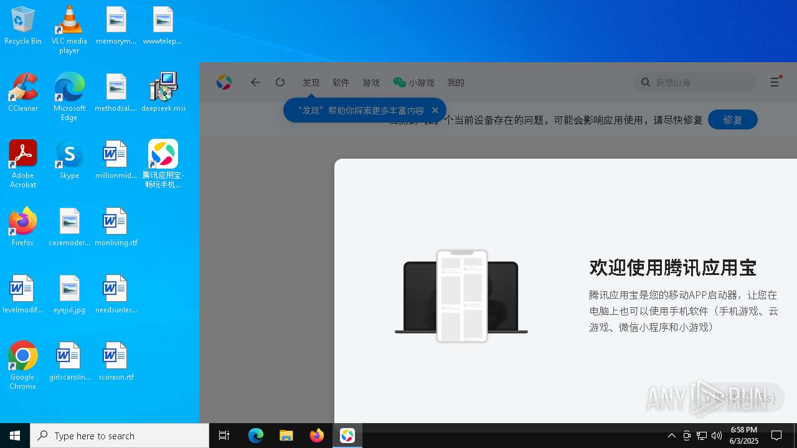Image resolution: width=797 pixels, height=448 pixels.
Task: Open the notification center
Action: point(776,436)
